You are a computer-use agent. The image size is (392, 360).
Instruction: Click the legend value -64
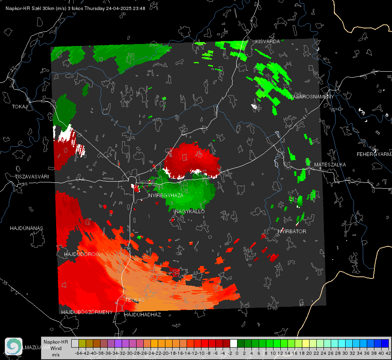coord(78,353)
